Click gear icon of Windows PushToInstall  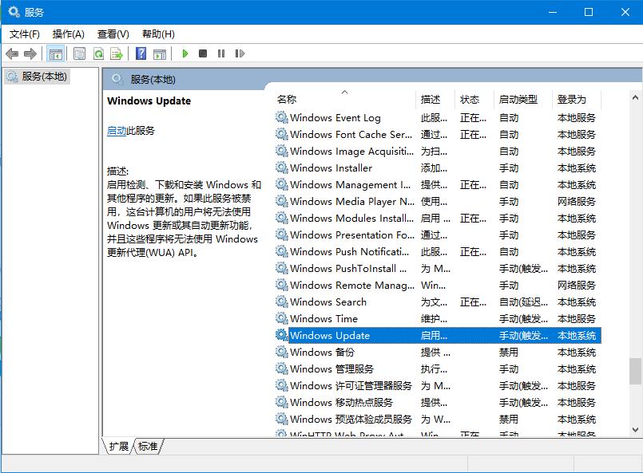281,268
